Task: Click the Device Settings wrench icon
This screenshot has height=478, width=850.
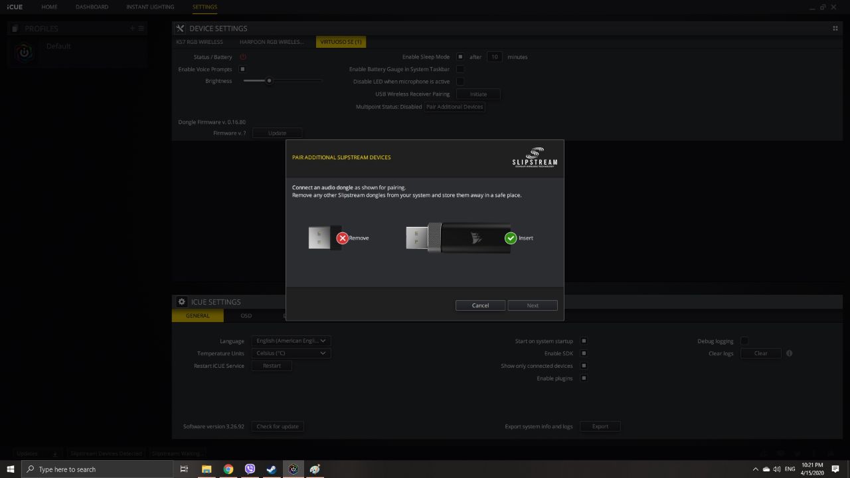Action: 180,29
